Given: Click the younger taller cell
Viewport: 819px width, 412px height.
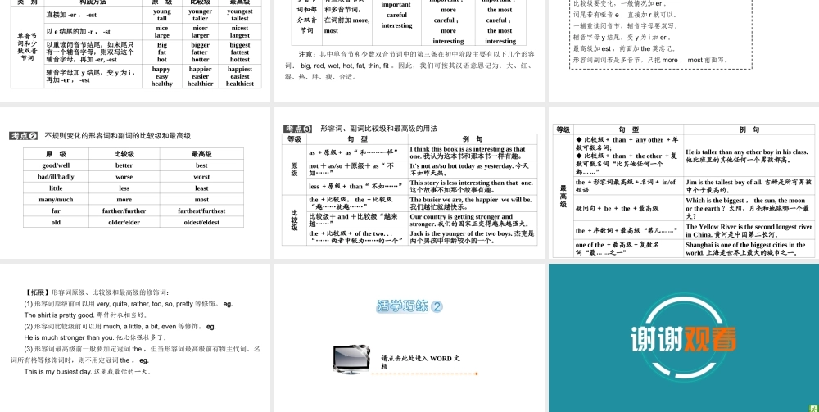Looking at the screenshot, I should [x=200, y=15].
